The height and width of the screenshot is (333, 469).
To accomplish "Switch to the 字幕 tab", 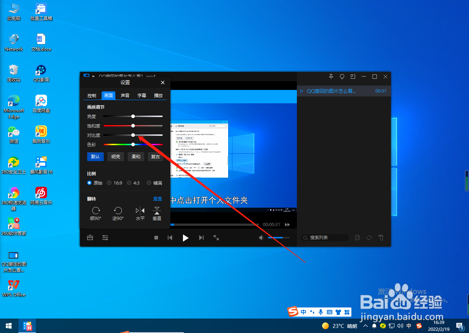I will pos(142,96).
